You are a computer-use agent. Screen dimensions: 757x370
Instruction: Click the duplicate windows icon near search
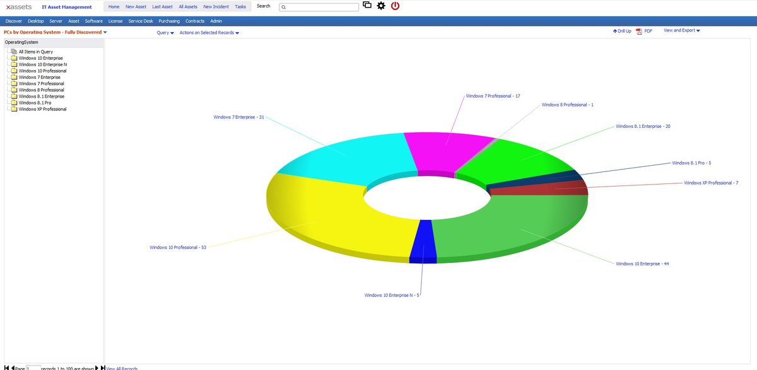point(367,4)
